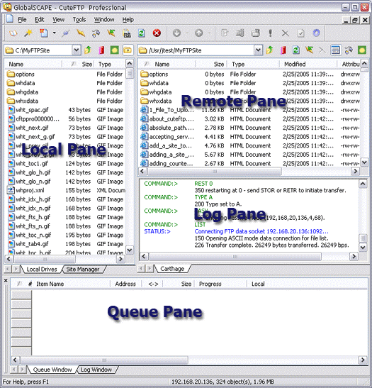372x388 pixels.
Task: Go up a folder in local pane
Action: [88, 50]
